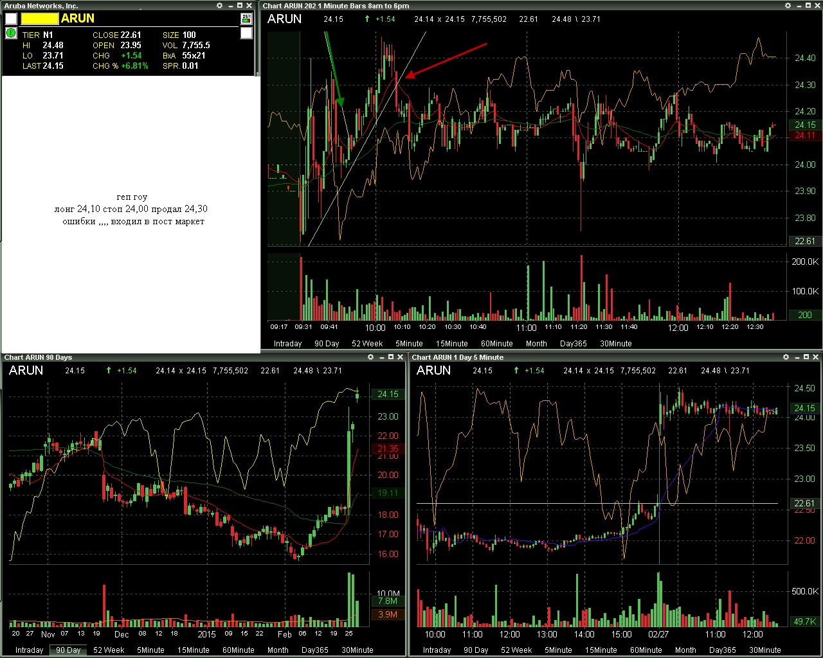Maximize the ARUN 90 Days chart window

[391, 357]
